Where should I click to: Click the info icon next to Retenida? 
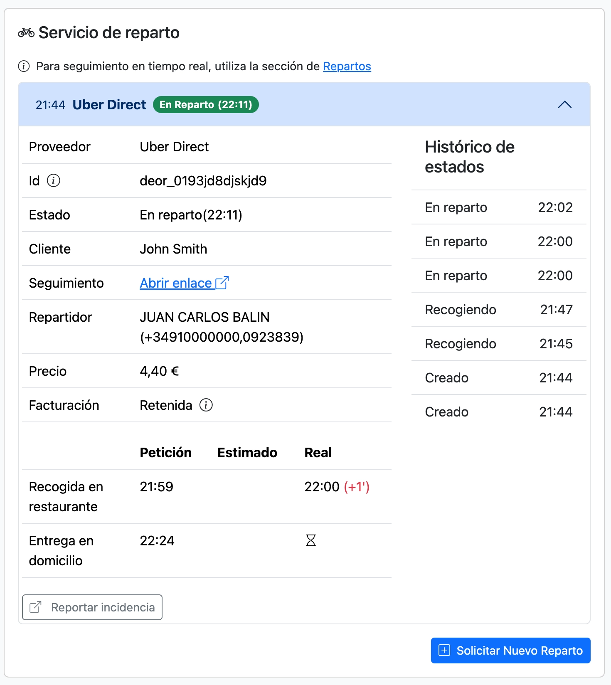(x=206, y=405)
